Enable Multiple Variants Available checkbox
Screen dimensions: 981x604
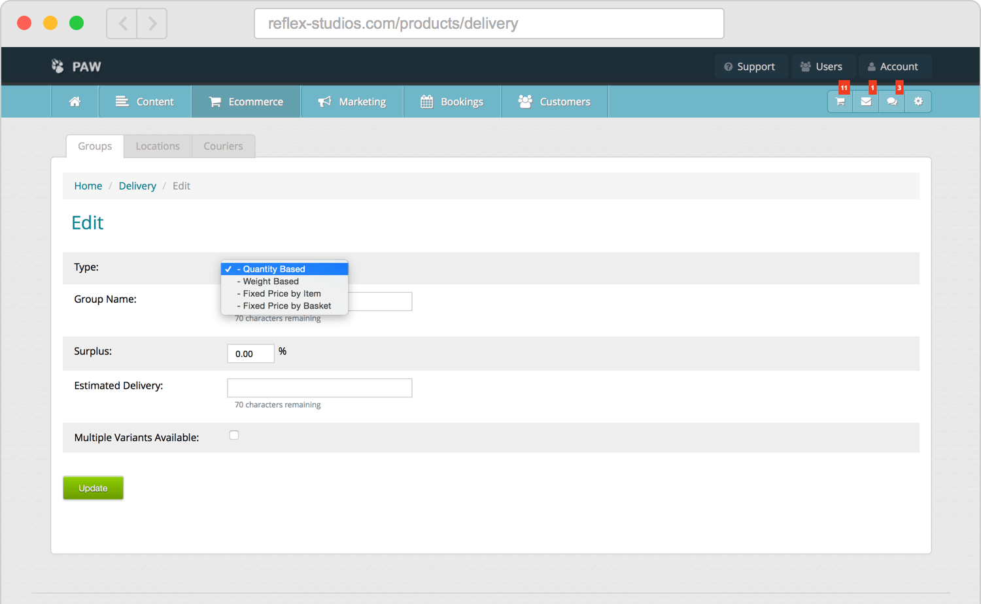pyautogui.click(x=234, y=435)
